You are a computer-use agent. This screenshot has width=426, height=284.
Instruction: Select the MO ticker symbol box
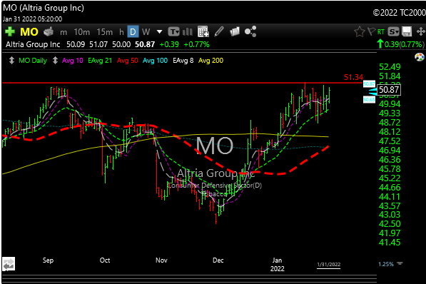29,32
